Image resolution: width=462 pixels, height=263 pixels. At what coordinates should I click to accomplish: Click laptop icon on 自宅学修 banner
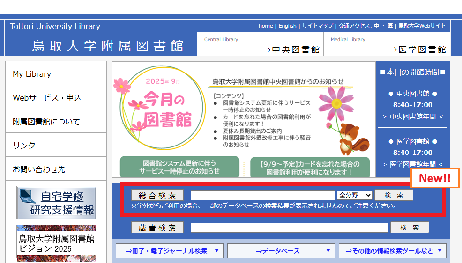pyautogui.click(x=27, y=196)
